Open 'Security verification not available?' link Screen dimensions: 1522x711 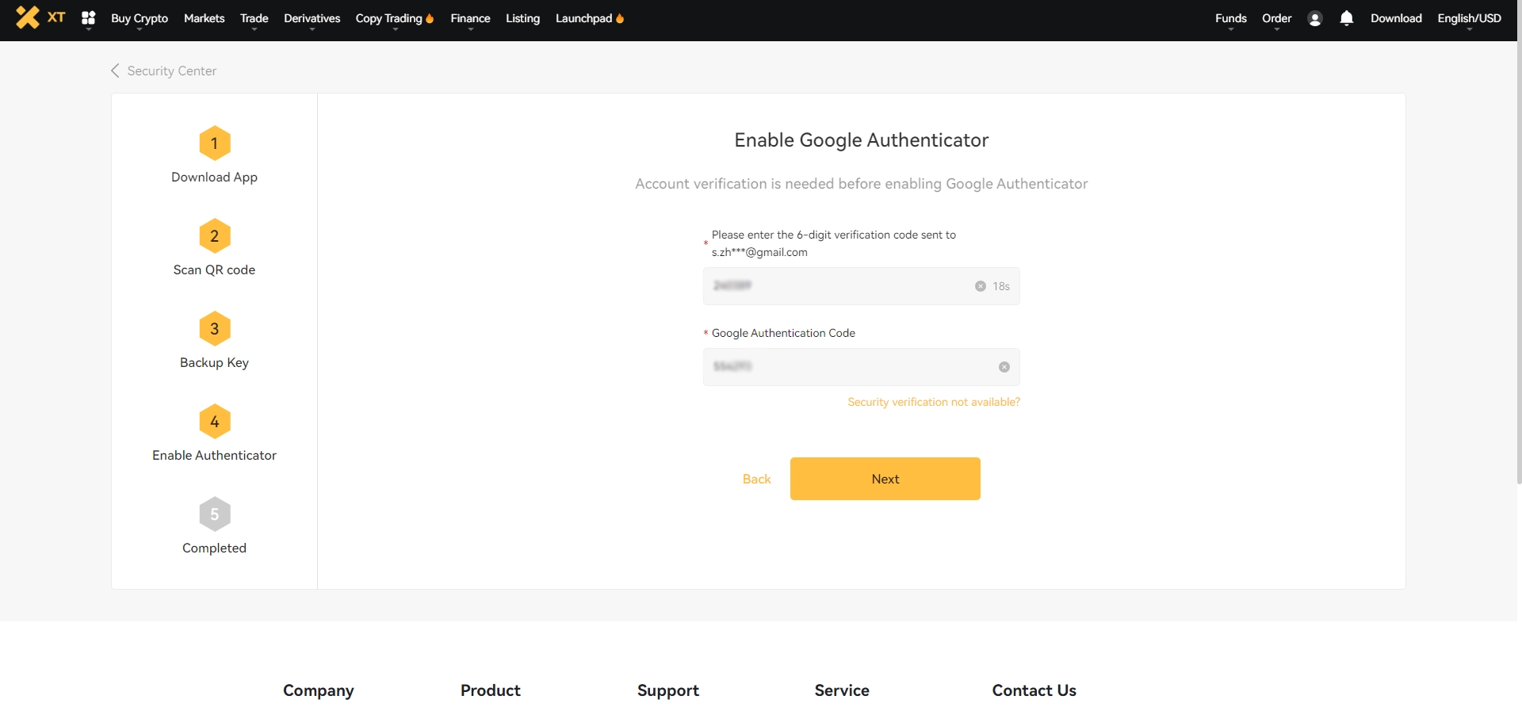(x=934, y=402)
